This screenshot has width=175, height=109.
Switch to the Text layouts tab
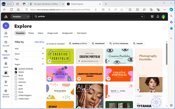82,33
